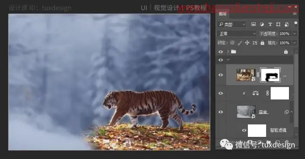This screenshot has height=159, width=305.
Task: Click the padlock on the top group
Action: coord(286,52)
